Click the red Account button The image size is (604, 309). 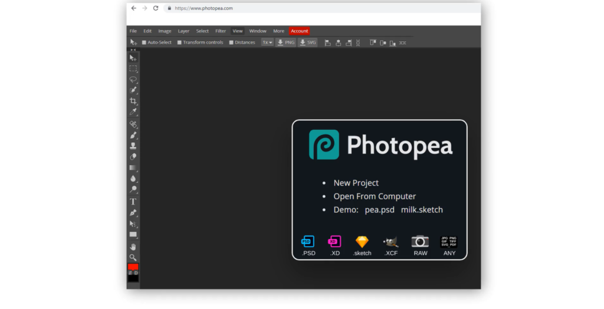click(299, 31)
